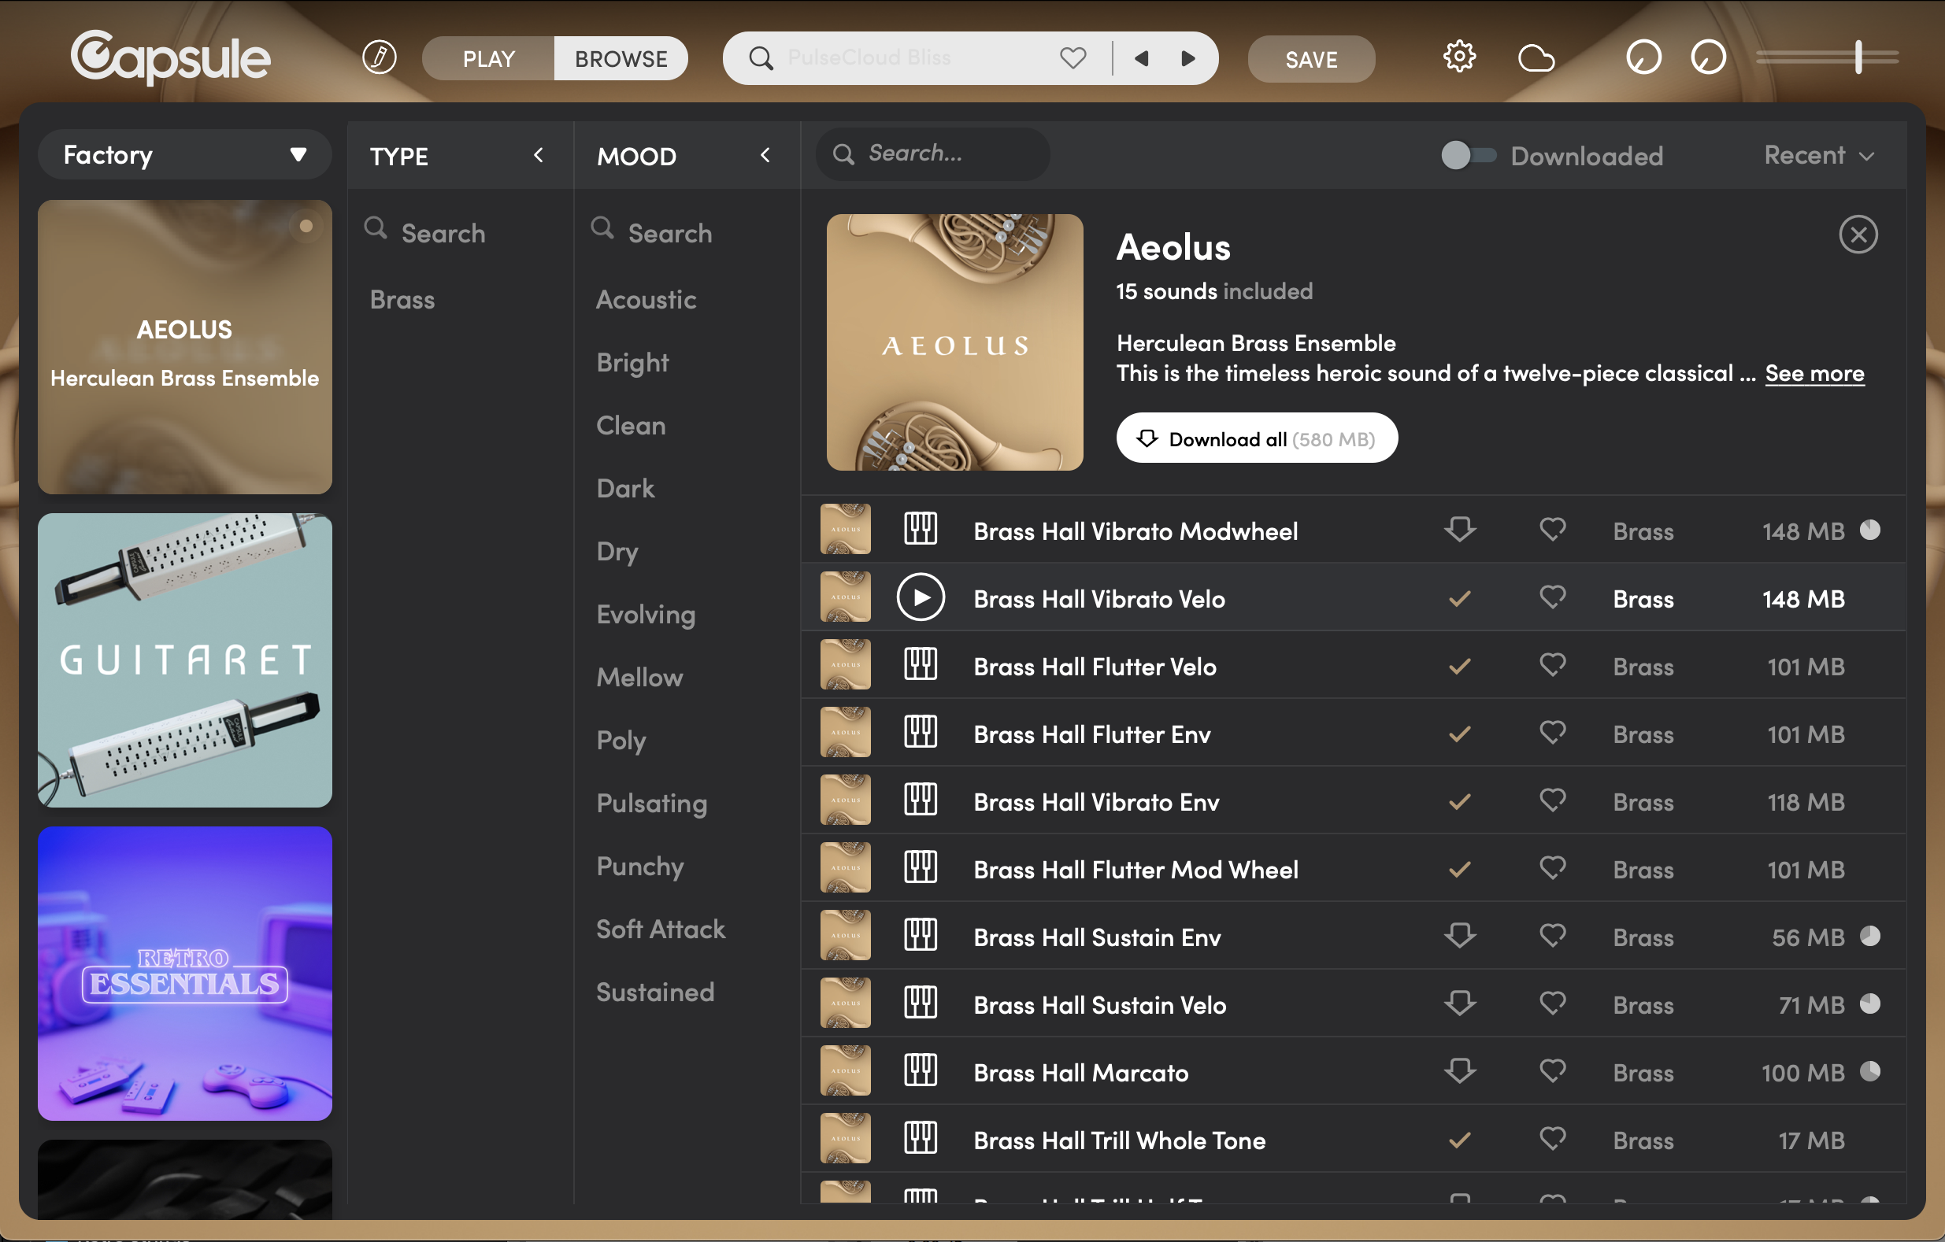Open the See more description link
Screen dimensions: 1945x1242
(x=1813, y=373)
